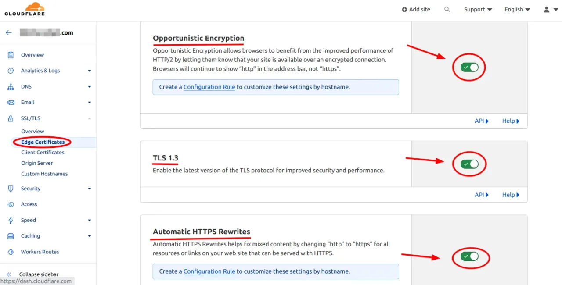Collapse the SSL/TLS section arrow

coord(90,118)
